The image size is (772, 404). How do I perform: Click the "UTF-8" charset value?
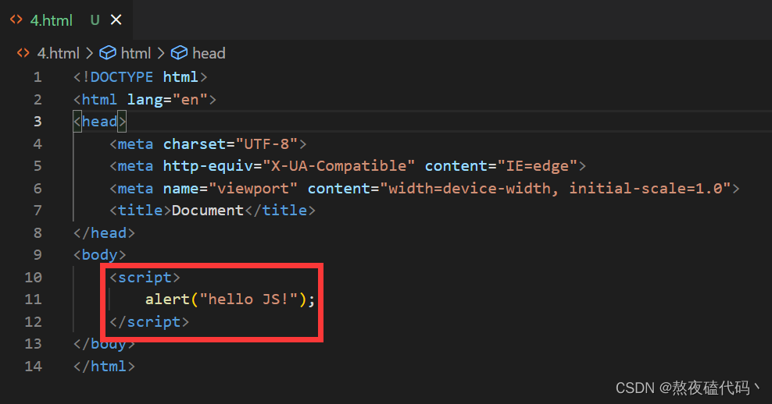pyautogui.click(x=272, y=144)
